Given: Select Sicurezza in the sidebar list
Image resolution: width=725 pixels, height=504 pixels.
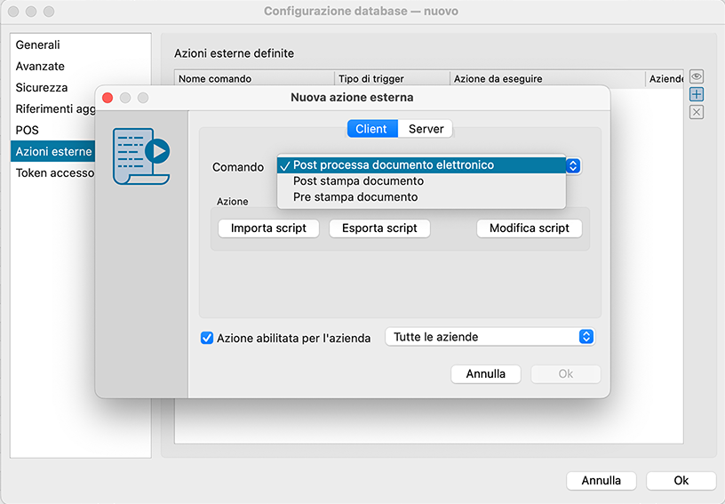Looking at the screenshot, I should (41, 88).
